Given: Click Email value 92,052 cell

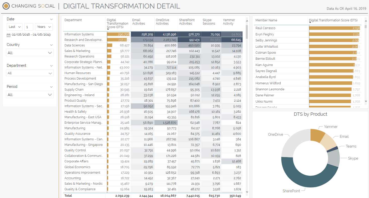Looking at the screenshot, I should [x=143, y=106].
